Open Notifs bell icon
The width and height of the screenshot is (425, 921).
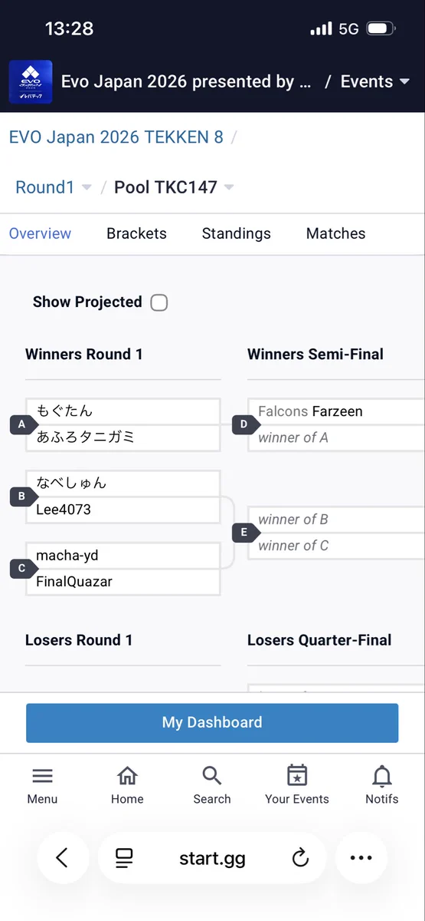tap(382, 776)
